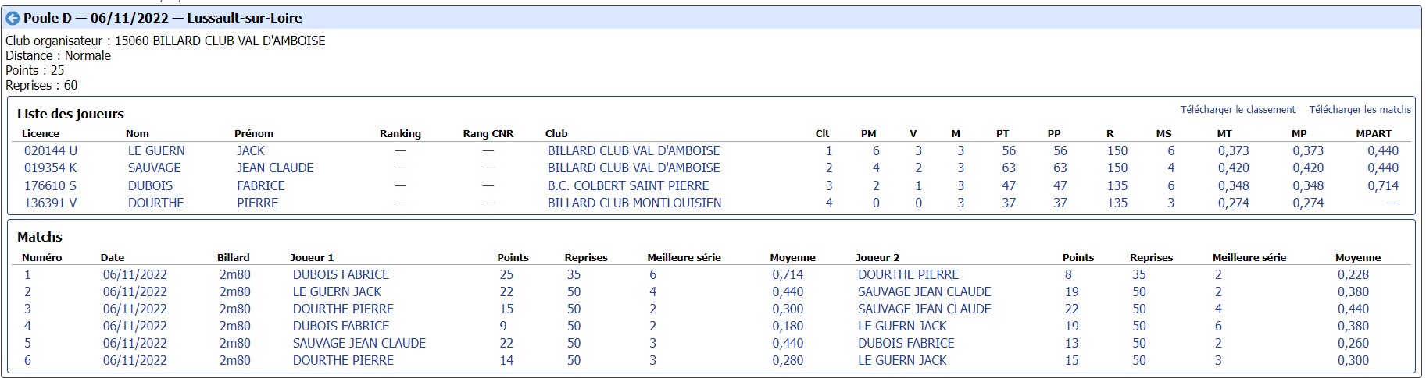Select SAUVAGE JEAN CLAUDE in match 5
Screen dimensions: 1426x378
359,344
